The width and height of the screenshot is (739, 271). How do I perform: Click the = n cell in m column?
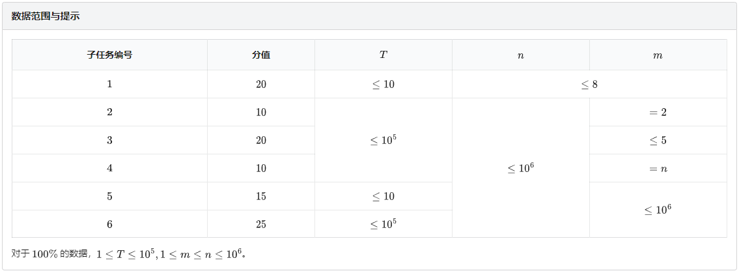[x=658, y=168]
